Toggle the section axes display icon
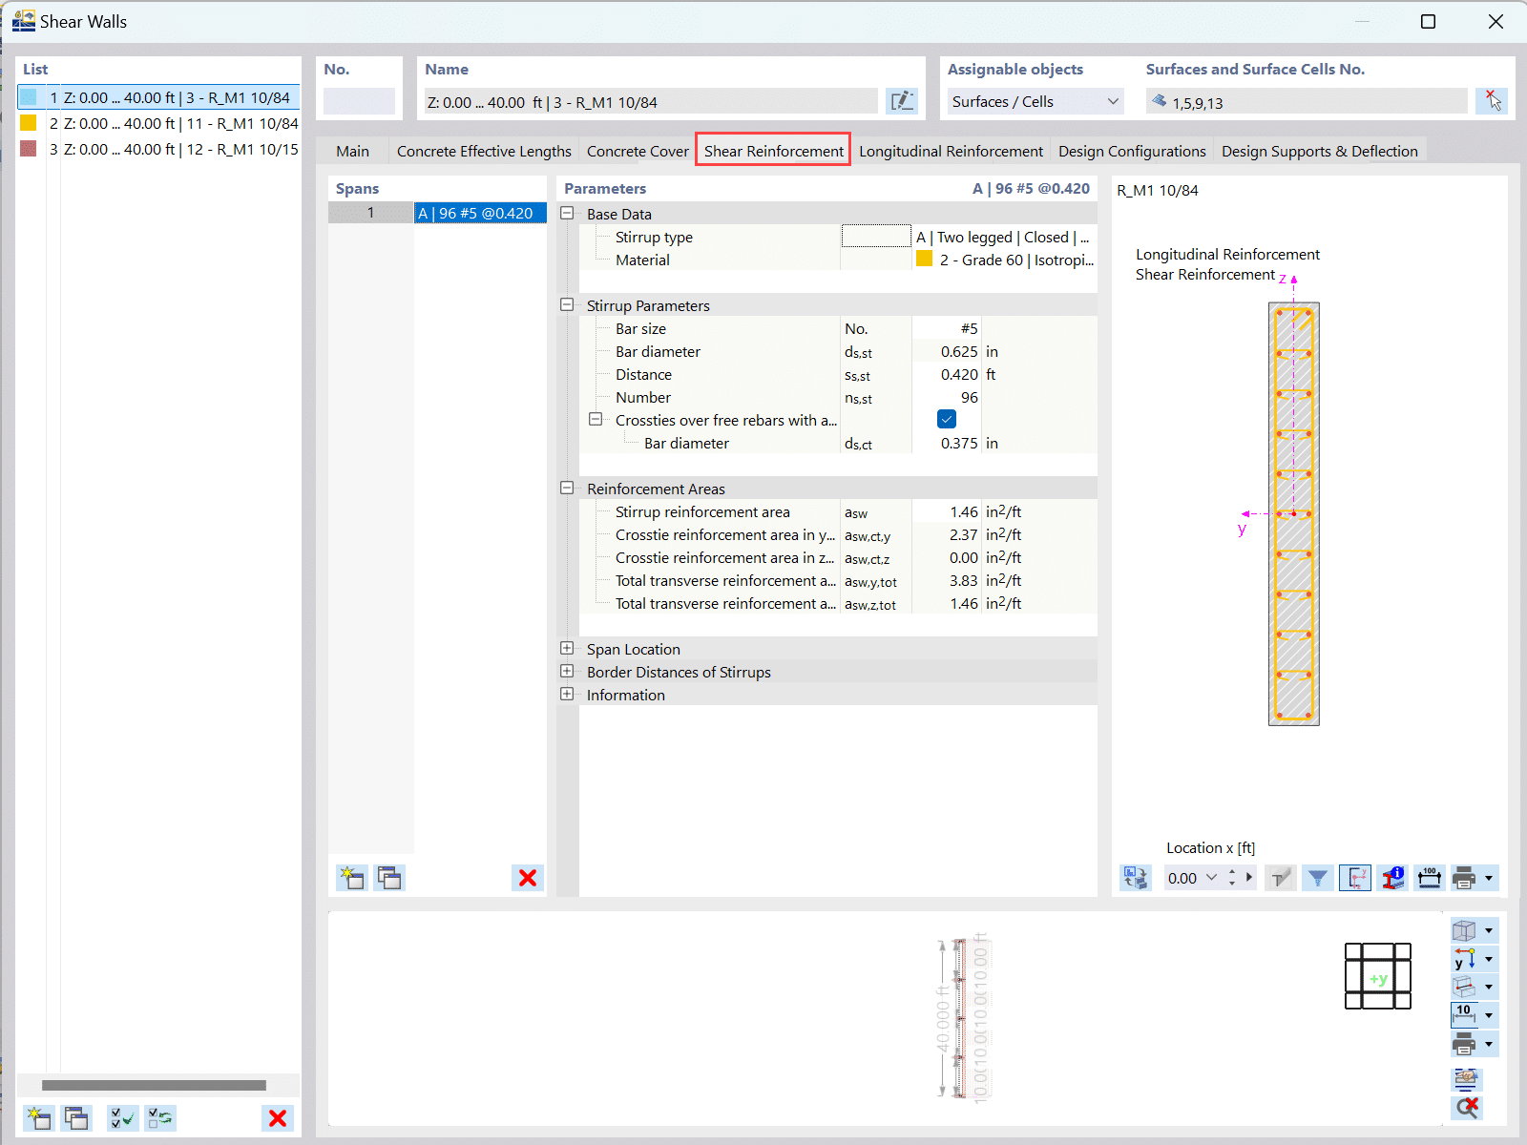 click(1355, 878)
